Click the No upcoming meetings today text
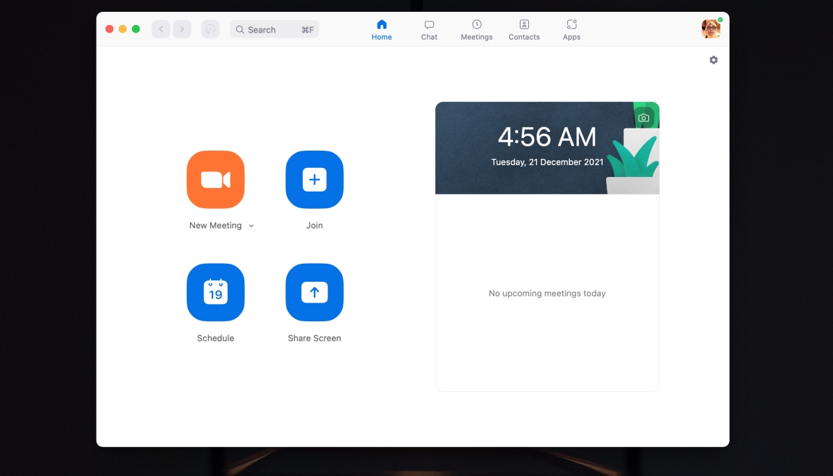Screen dimensions: 833x476 547,294
